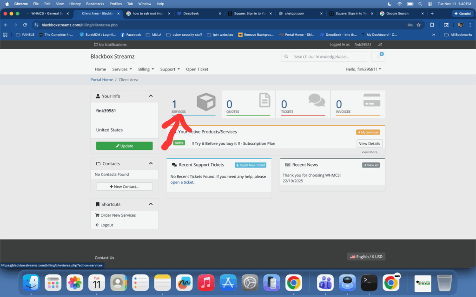Click the green Update button
The width and height of the screenshot is (476, 297).
pyautogui.click(x=124, y=146)
